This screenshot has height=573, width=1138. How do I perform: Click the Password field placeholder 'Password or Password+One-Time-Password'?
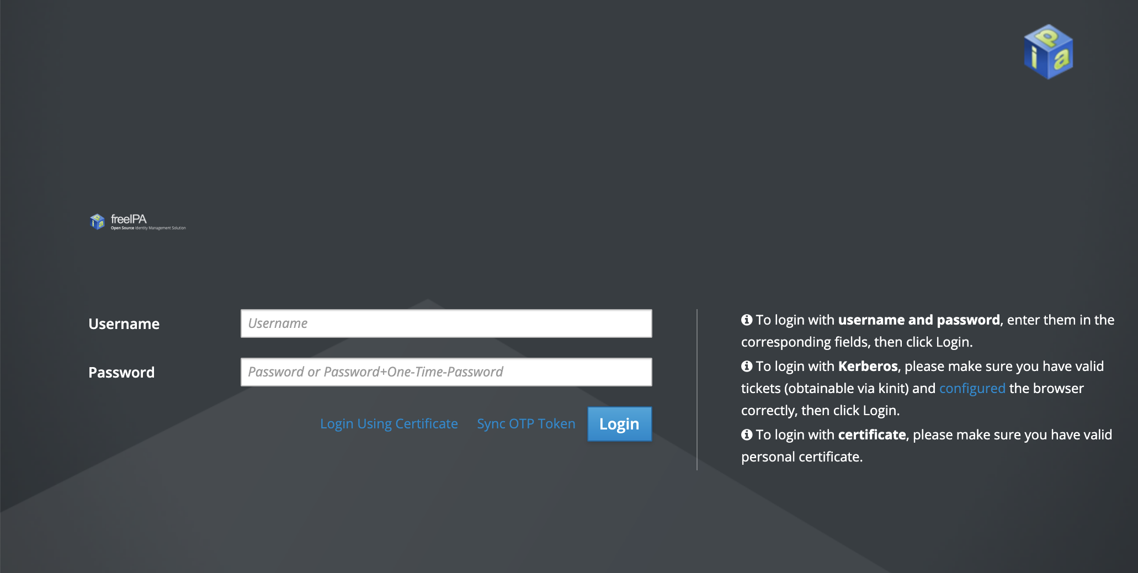coord(375,372)
